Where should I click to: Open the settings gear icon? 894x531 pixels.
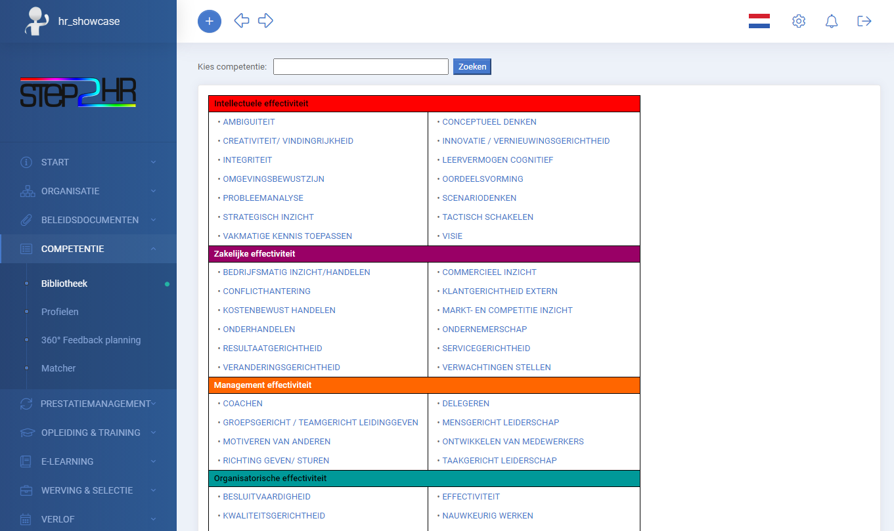coord(799,20)
